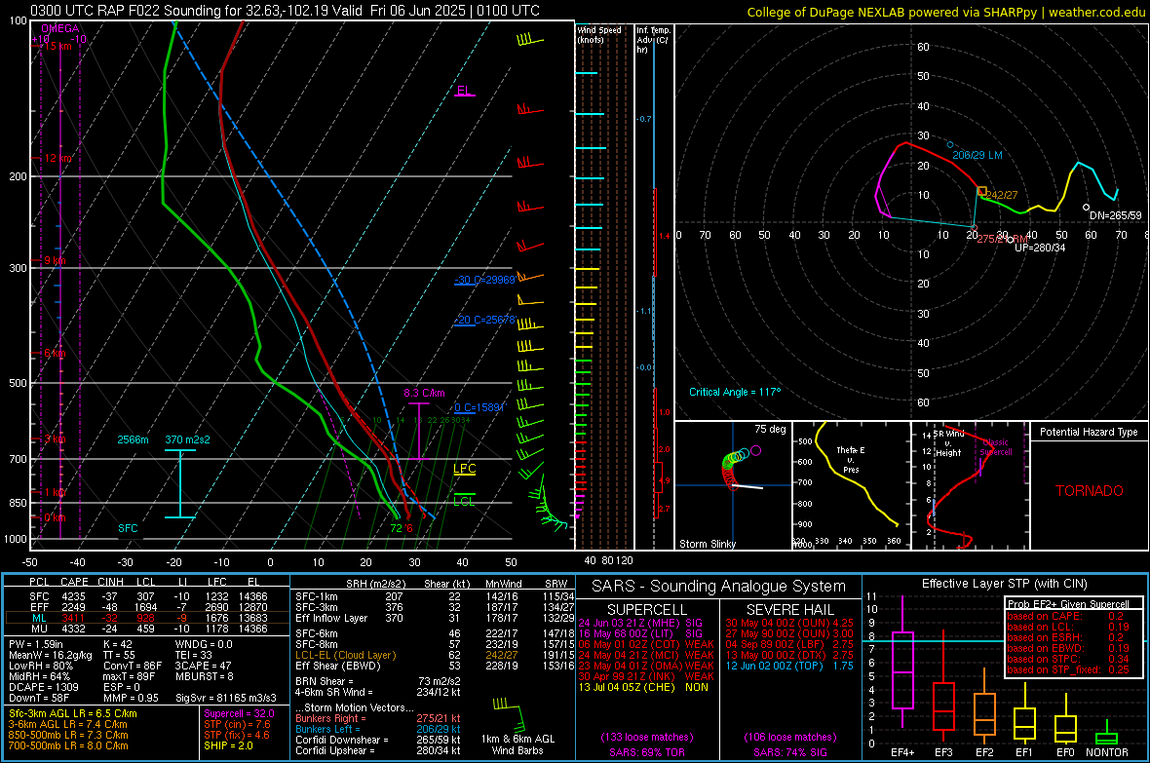Select the 'MU' parcel row with CAPE 4332
The image size is (1150, 763).
point(147,628)
